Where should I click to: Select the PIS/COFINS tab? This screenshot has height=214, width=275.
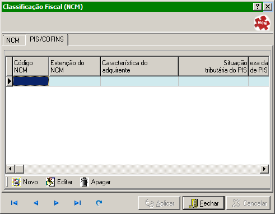46,39
